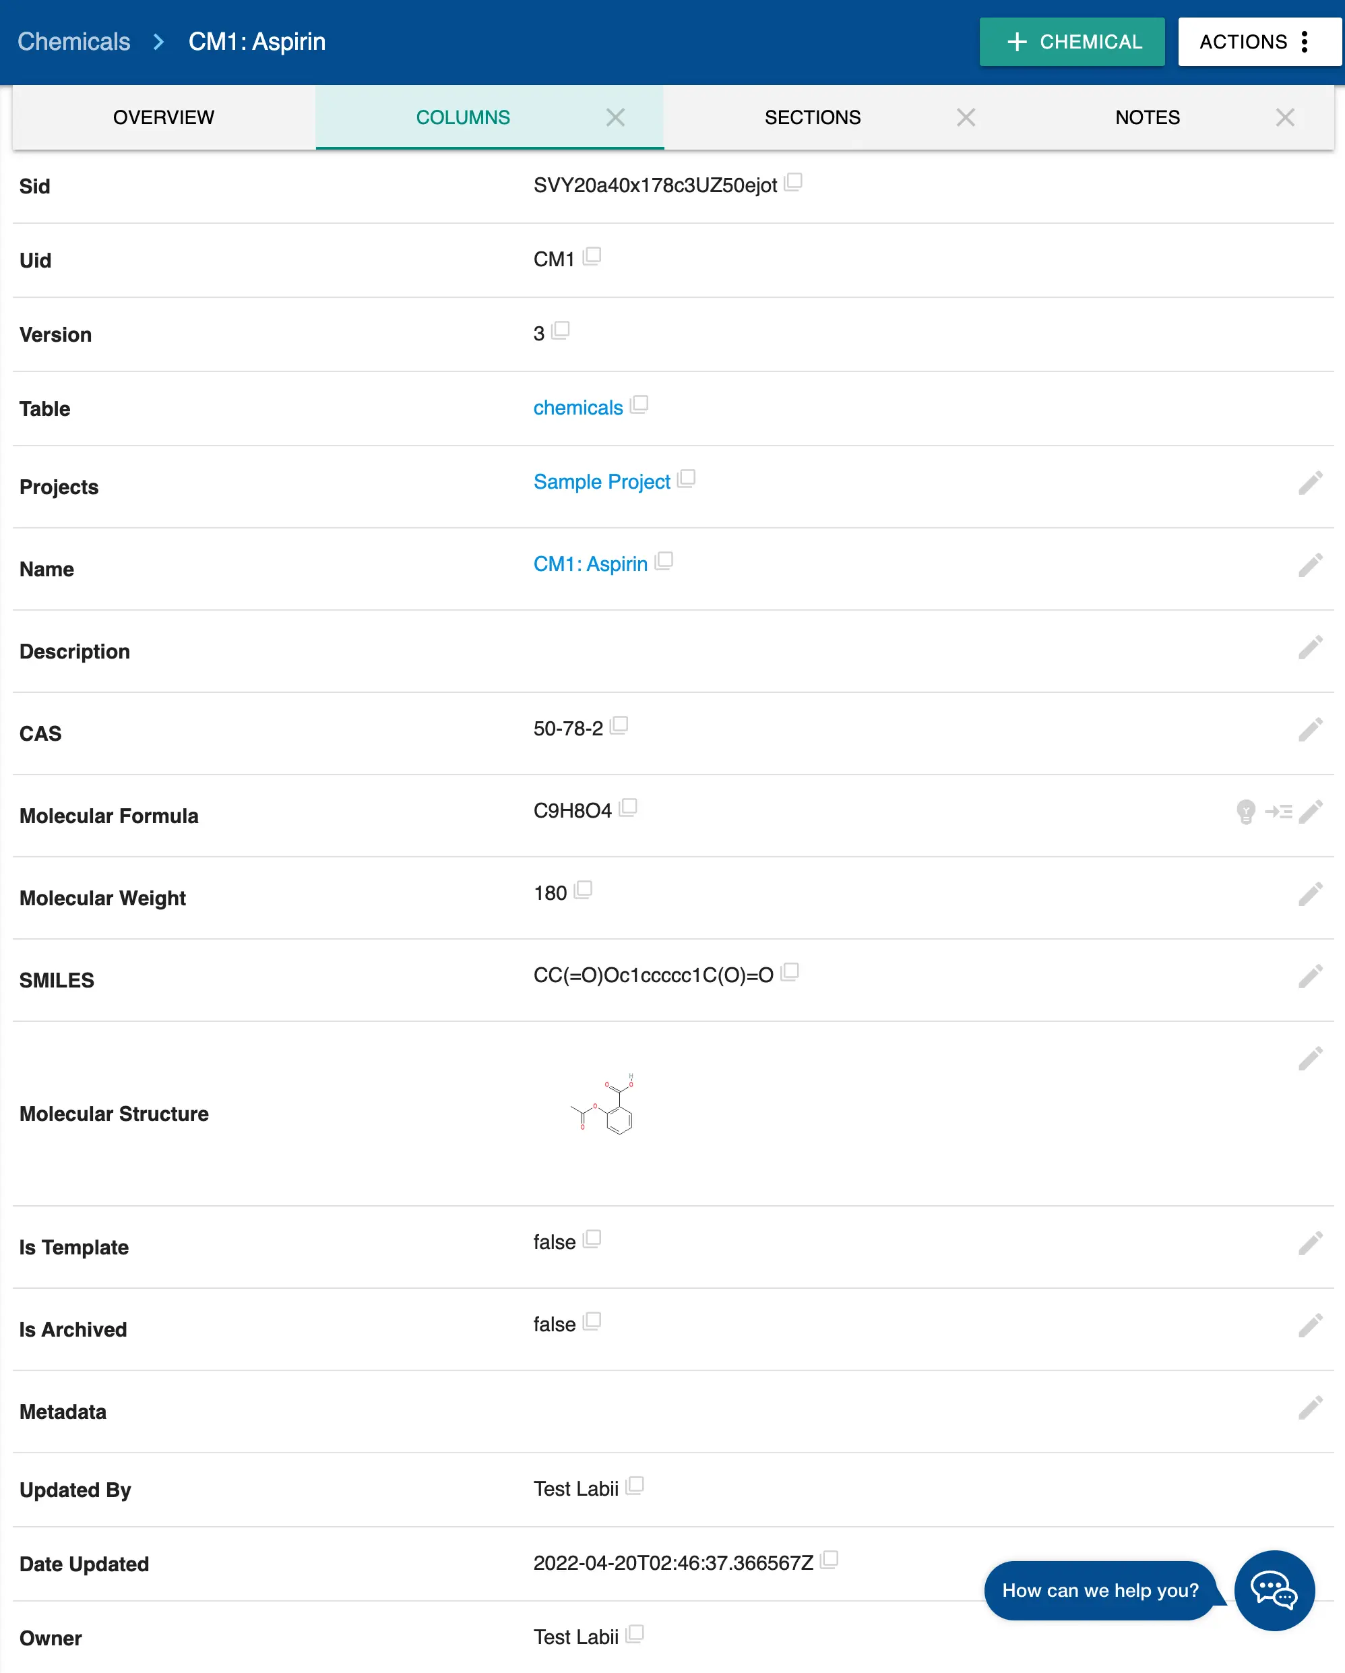Image resolution: width=1345 pixels, height=1673 pixels.
Task: Edit the Is Template value
Action: pos(1309,1243)
